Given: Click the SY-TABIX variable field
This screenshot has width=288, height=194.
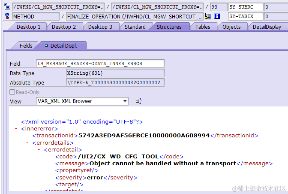Looking at the screenshot, I should coord(246,16).
